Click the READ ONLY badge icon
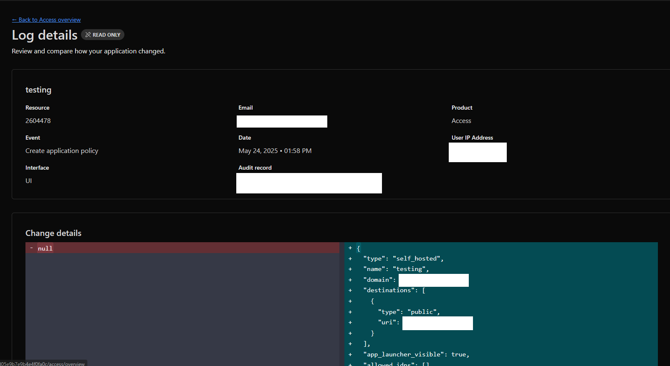This screenshot has height=366, width=670. pos(88,35)
